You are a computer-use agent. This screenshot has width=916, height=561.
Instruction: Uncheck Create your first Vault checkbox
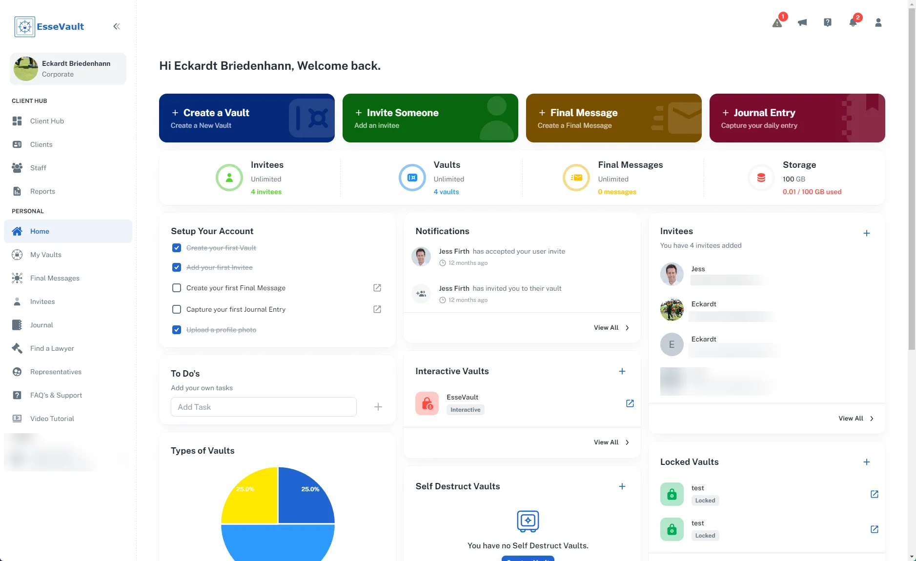point(177,248)
